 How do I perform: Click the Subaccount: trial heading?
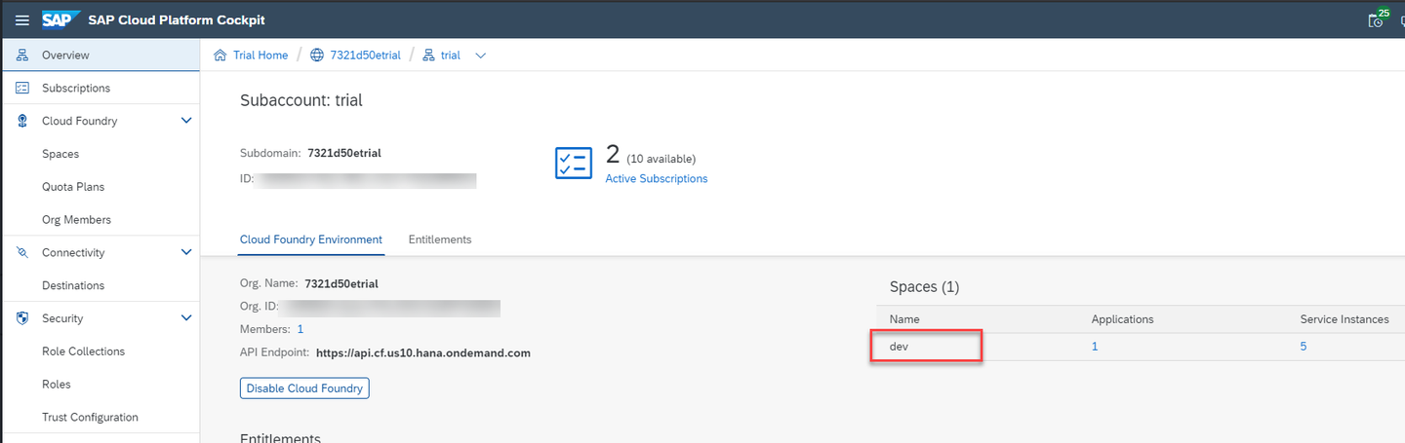click(x=301, y=100)
